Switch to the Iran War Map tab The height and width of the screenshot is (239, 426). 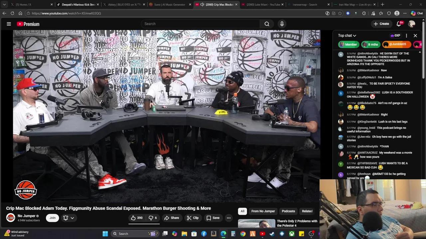[x=354, y=5]
